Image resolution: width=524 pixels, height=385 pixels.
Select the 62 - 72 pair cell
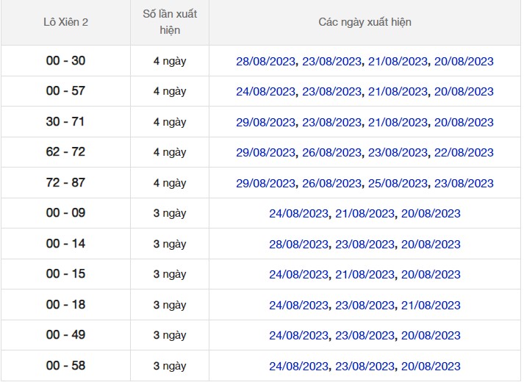pyautogui.click(x=65, y=152)
